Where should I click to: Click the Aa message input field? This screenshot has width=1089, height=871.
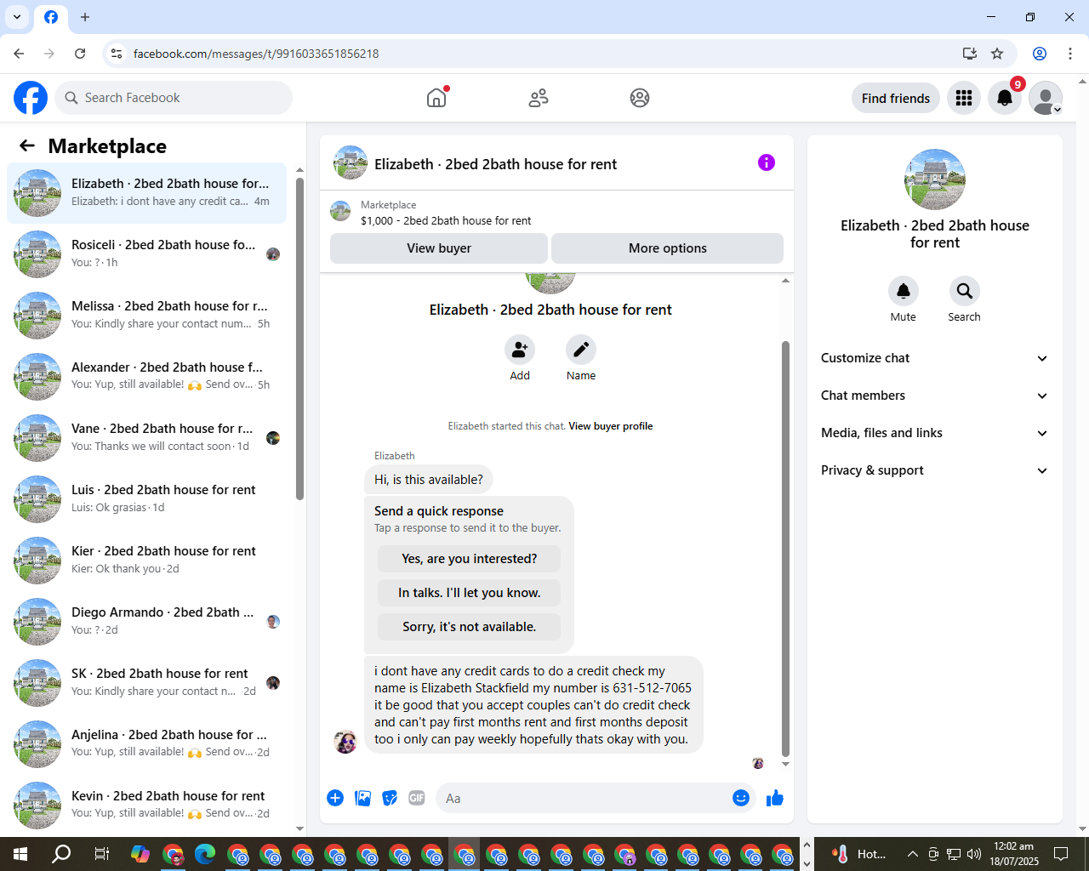pyautogui.click(x=583, y=799)
